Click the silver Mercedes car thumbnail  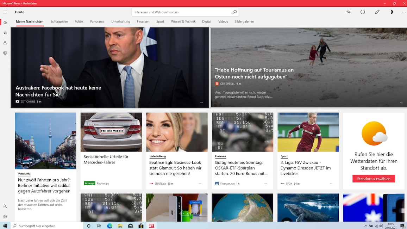pos(111,132)
